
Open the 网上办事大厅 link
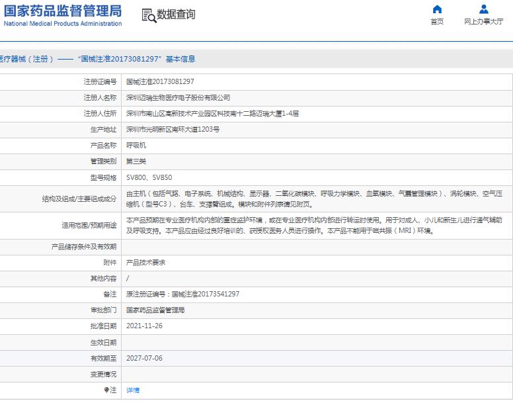(x=483, y=22)
